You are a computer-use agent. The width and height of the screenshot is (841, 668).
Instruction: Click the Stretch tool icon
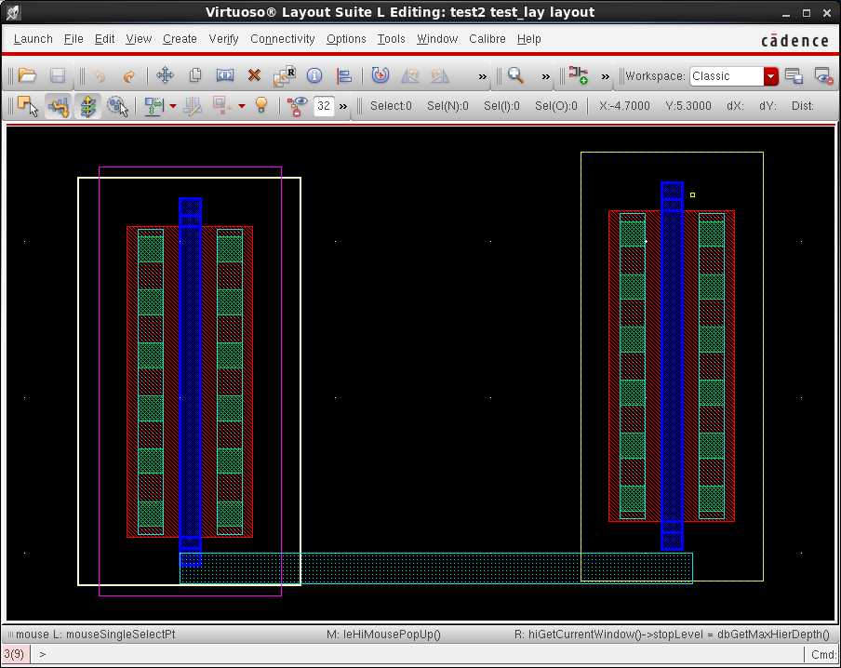[x=225, y=76]
